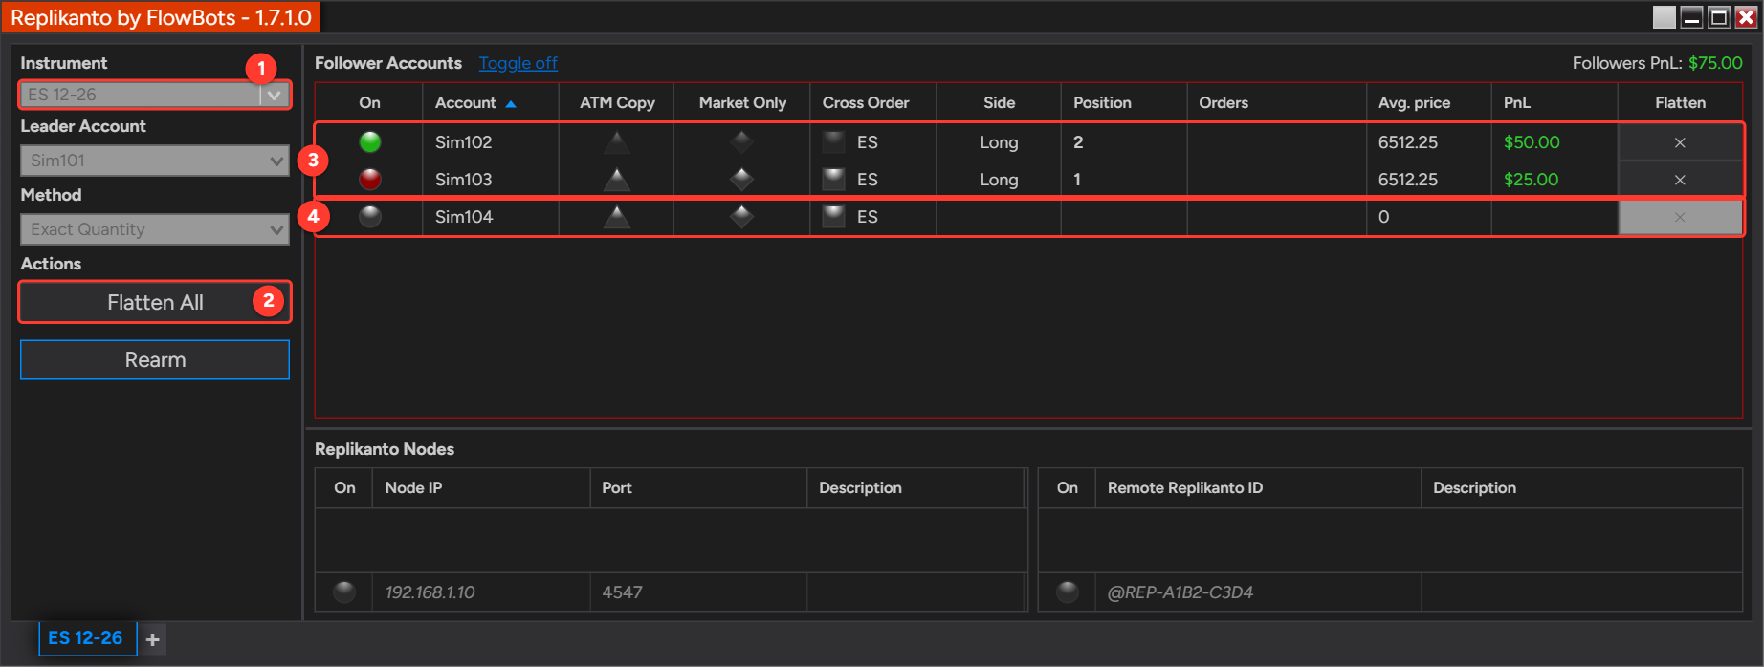This screenshot has width=1764, height=667.
Task: Toggle the On indicator for Sim102
Action: click(369, 141)
